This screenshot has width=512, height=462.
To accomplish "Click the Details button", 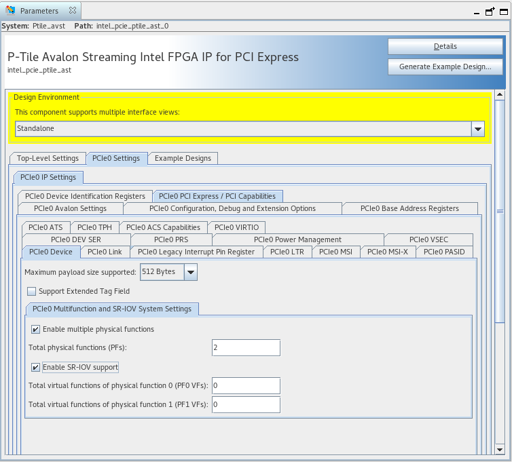I will [x=445, y=47].
